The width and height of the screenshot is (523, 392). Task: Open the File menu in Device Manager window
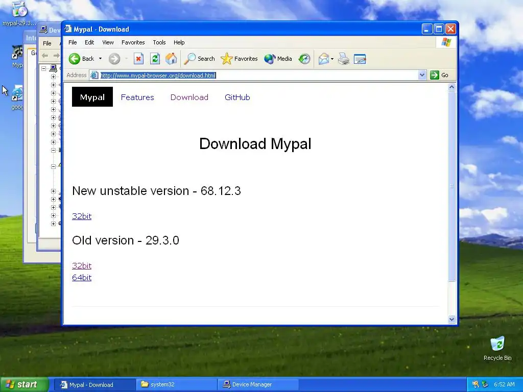[x=47, y=43]
